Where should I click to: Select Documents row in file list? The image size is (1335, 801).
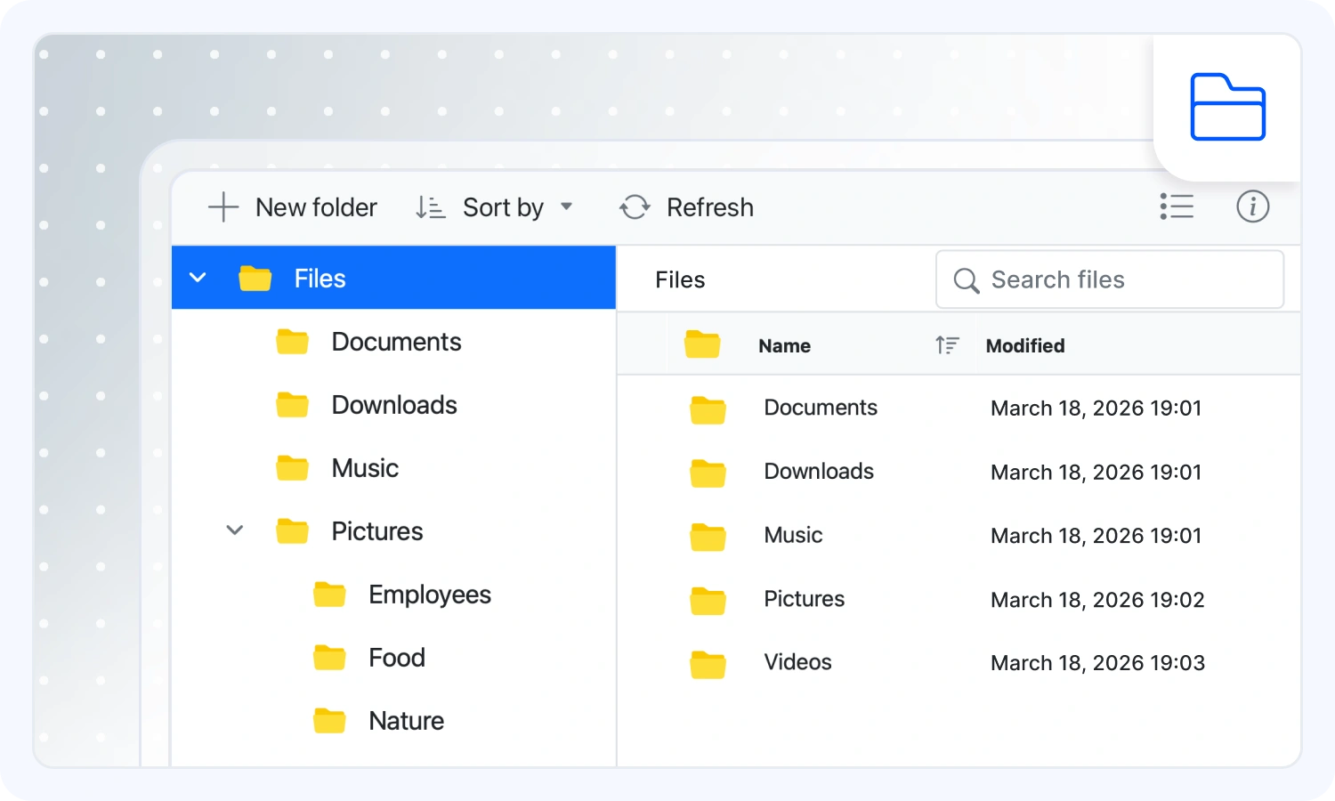[x=959, y=408]
